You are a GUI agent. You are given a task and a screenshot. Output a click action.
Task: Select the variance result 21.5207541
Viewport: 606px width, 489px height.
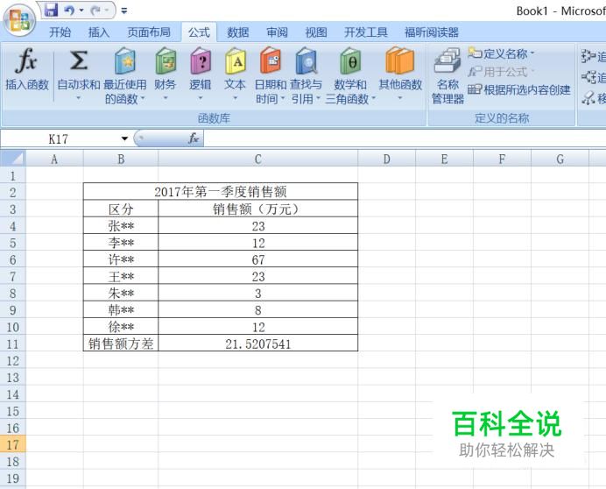pyautogui.click(x=258, y=344)
